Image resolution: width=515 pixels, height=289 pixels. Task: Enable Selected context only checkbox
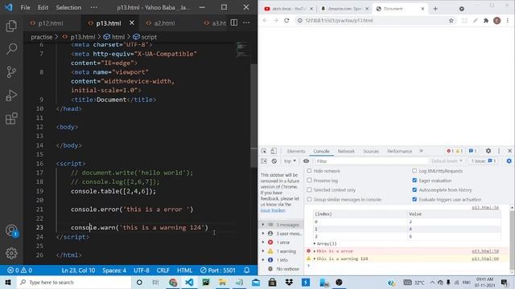(309, 189)
